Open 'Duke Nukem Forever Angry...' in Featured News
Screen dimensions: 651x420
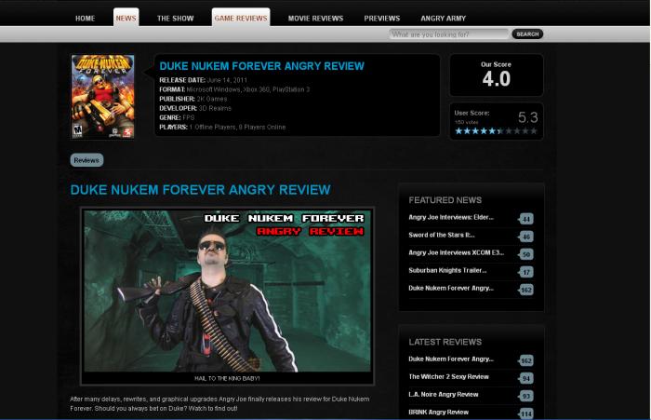pyautogui.click(x=451, y=288)
